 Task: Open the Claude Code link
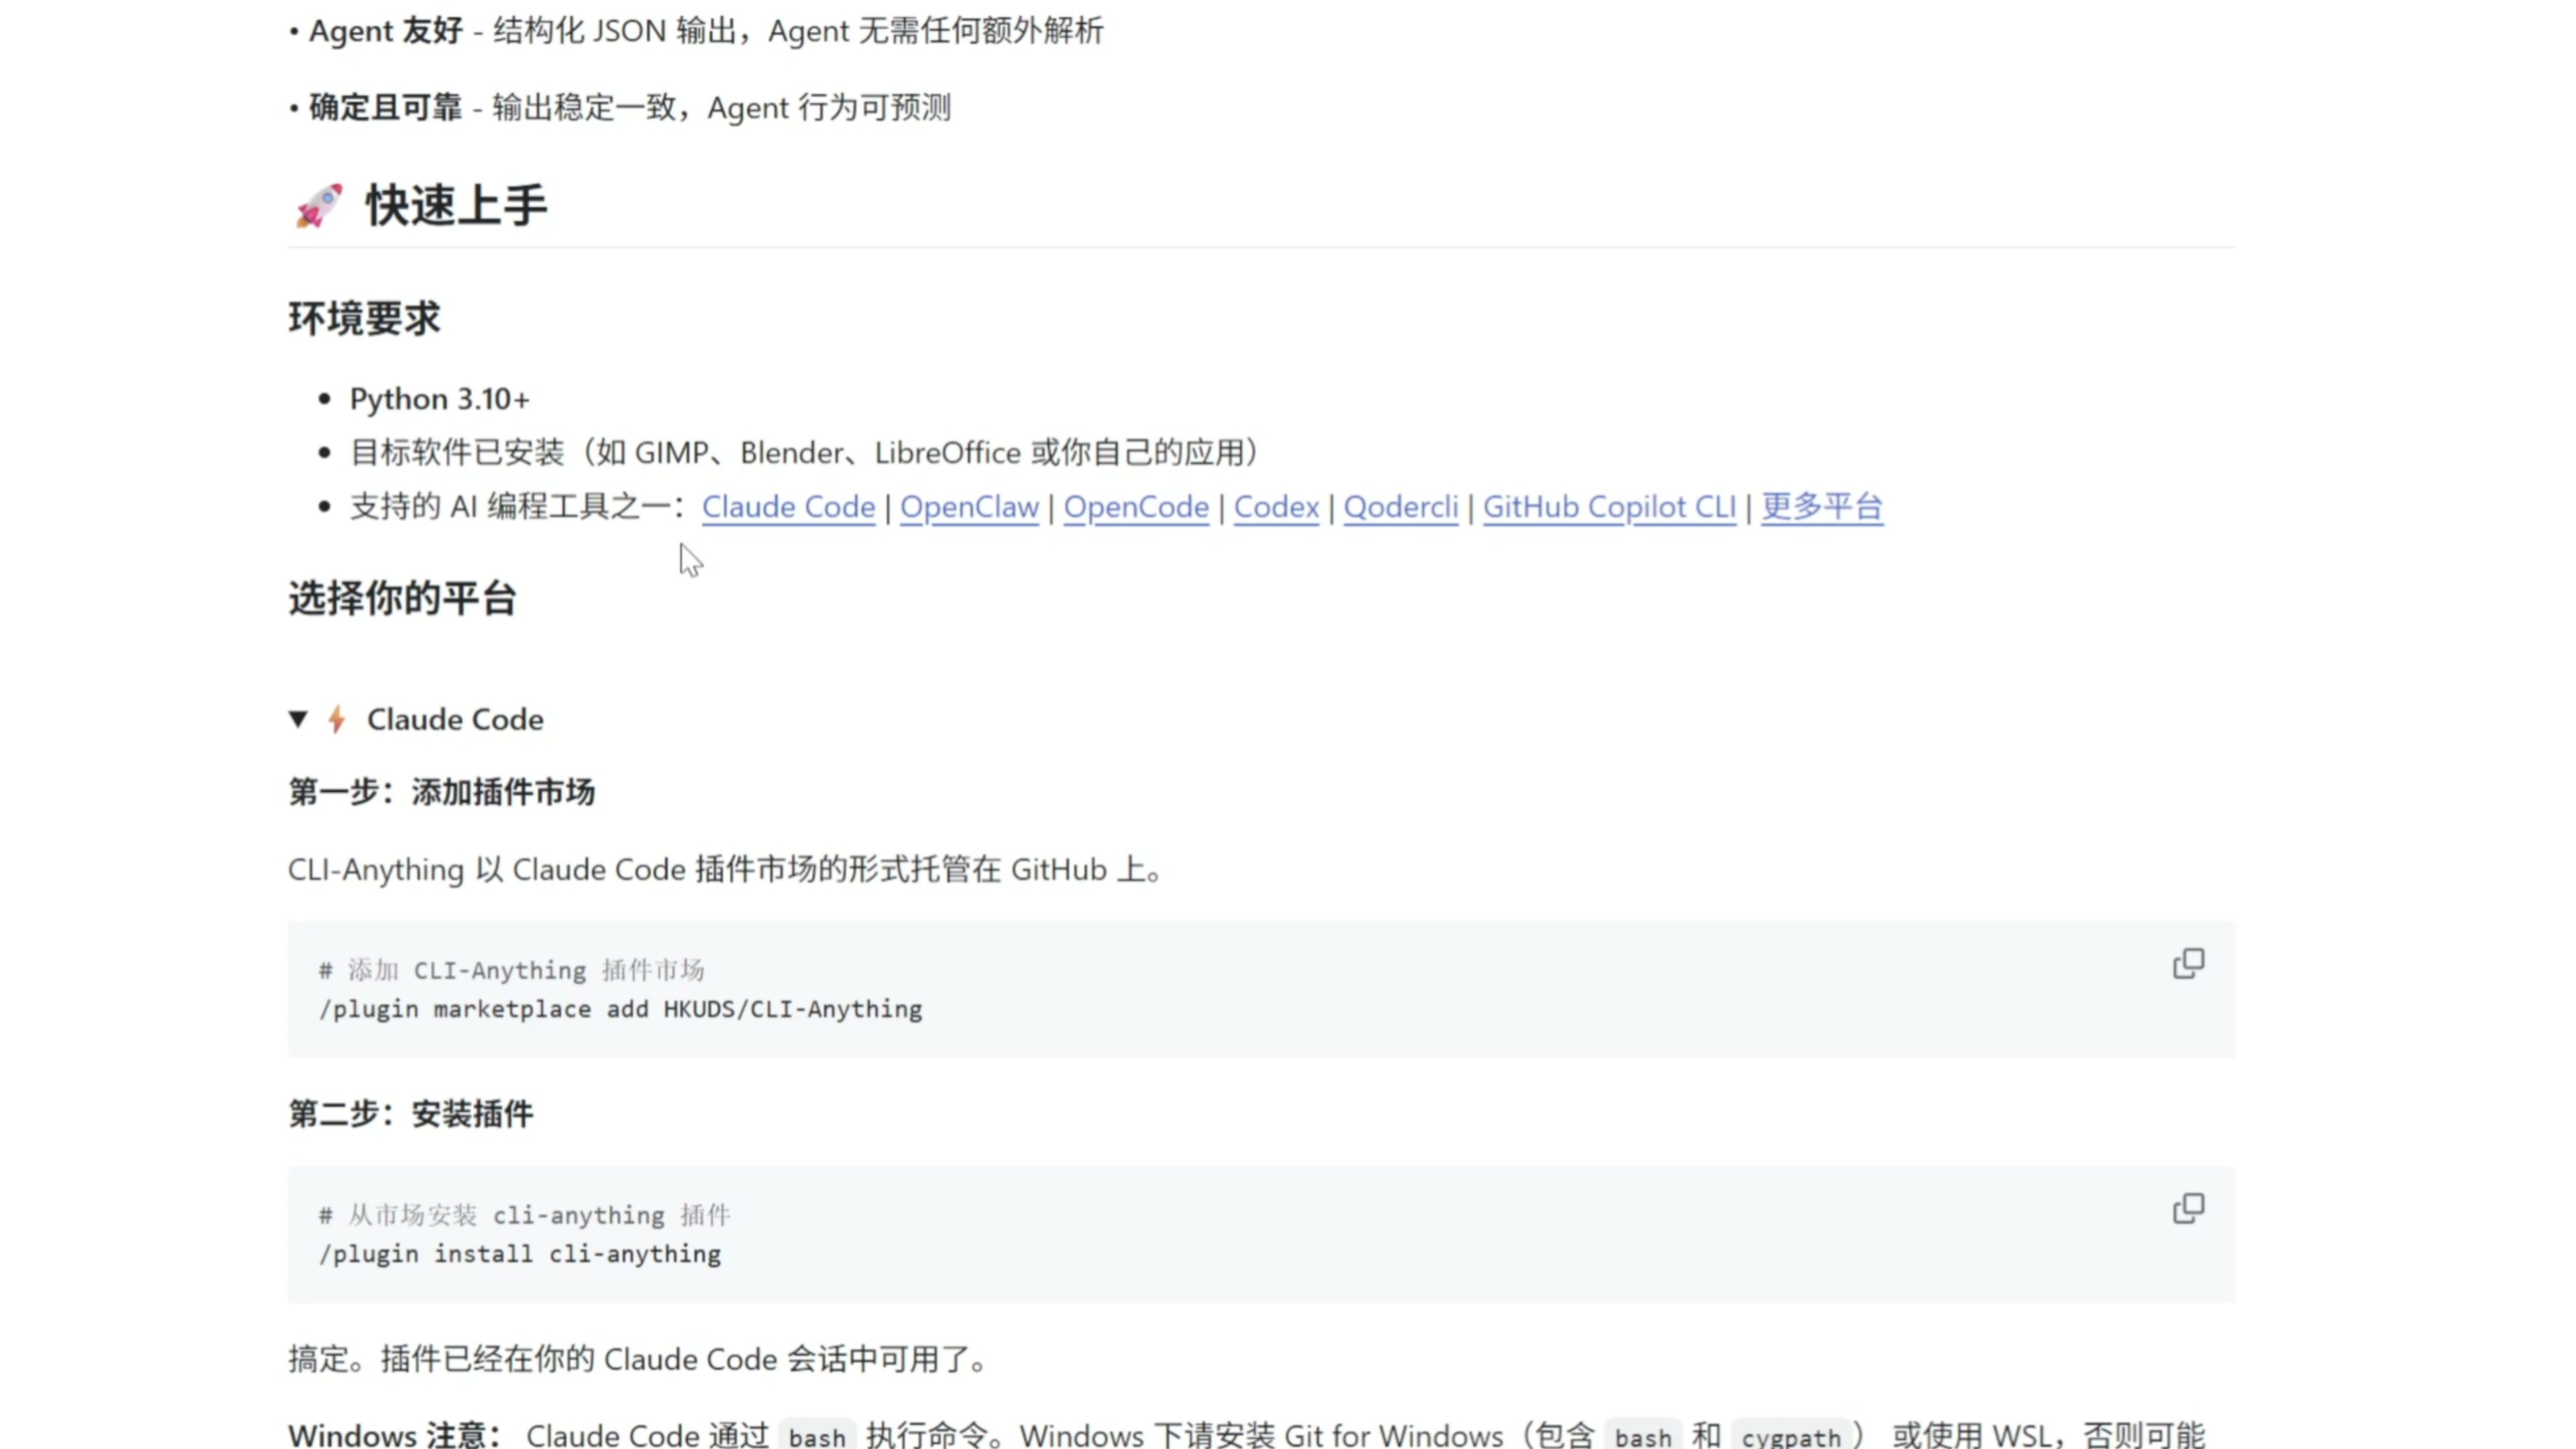788,507
